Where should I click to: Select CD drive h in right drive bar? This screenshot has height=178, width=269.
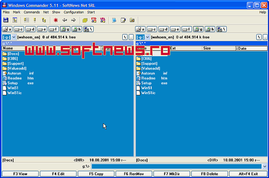[x=210, y=29]
